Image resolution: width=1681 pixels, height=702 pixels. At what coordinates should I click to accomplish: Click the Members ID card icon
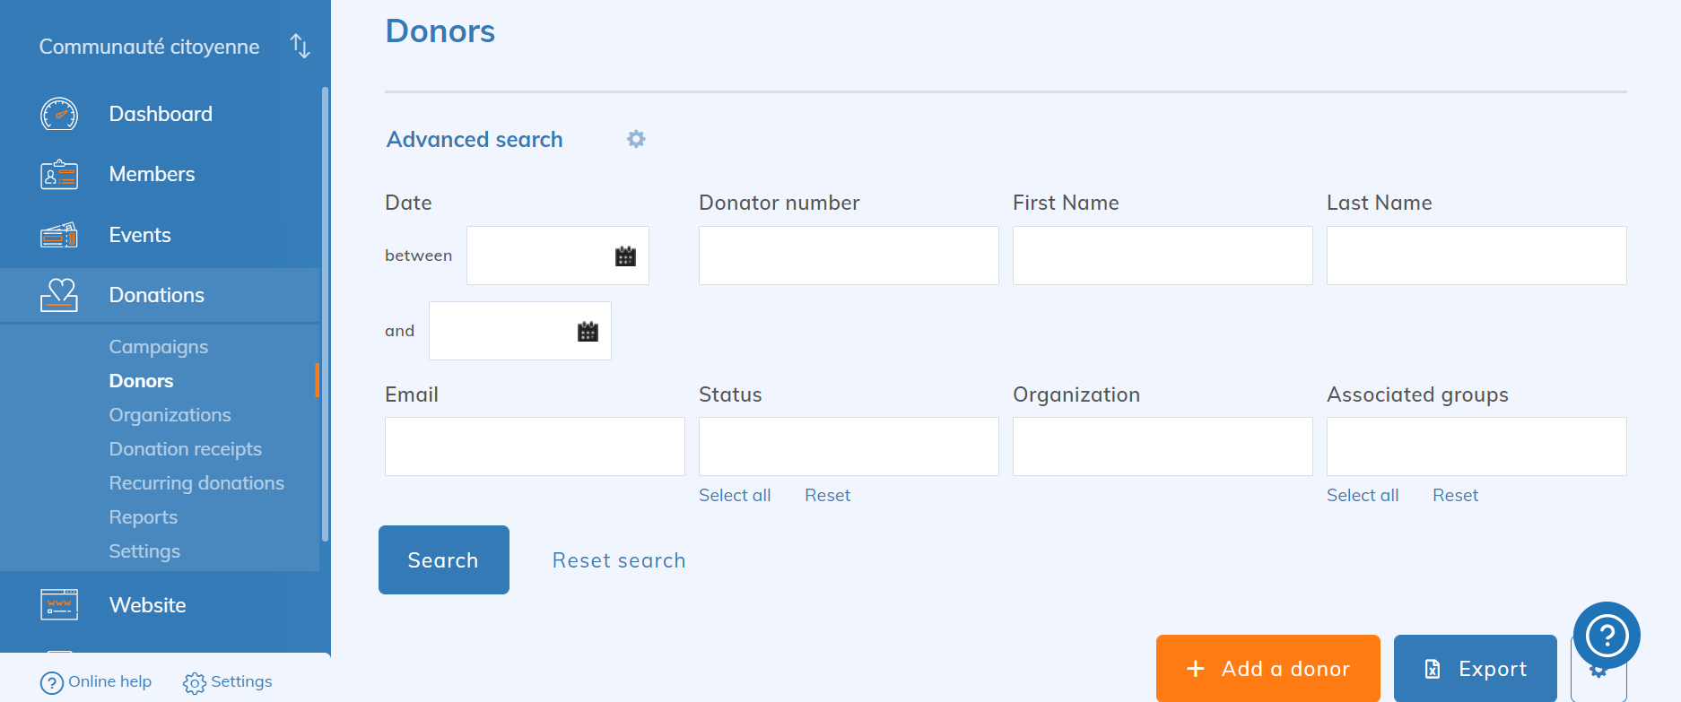(x=59, y=174)
